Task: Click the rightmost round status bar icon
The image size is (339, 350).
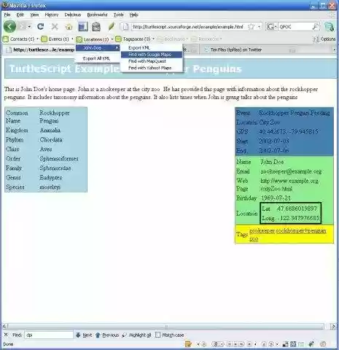Action: click(323, 344)
